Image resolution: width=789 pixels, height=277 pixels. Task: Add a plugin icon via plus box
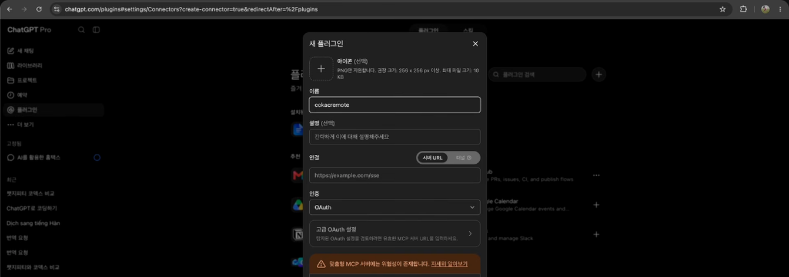tap(321, 69)
